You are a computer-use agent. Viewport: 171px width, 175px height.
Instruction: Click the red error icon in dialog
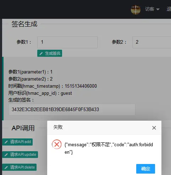click(x=57, y=144)
